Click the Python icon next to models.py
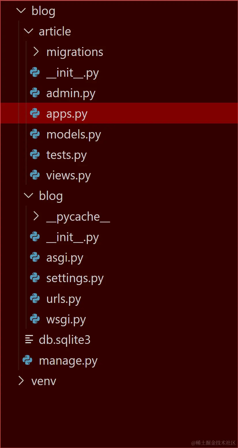The height and width of the screenshot is (448, 238). tap(35, 134)
